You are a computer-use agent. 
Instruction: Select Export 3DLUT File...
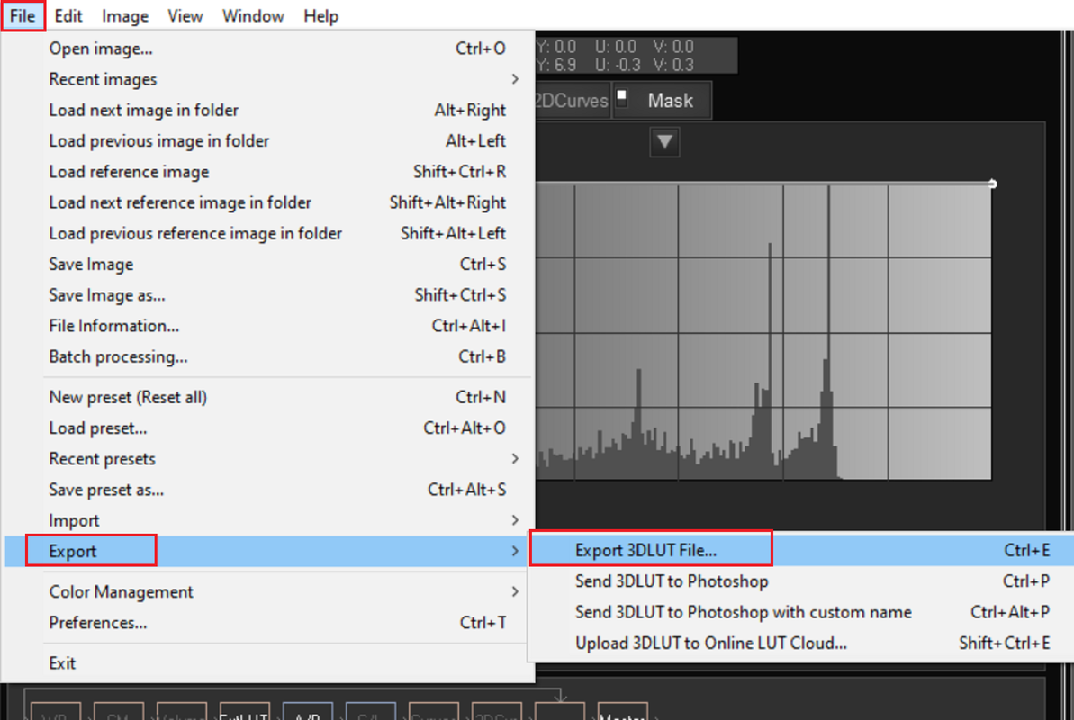(802, 550)
